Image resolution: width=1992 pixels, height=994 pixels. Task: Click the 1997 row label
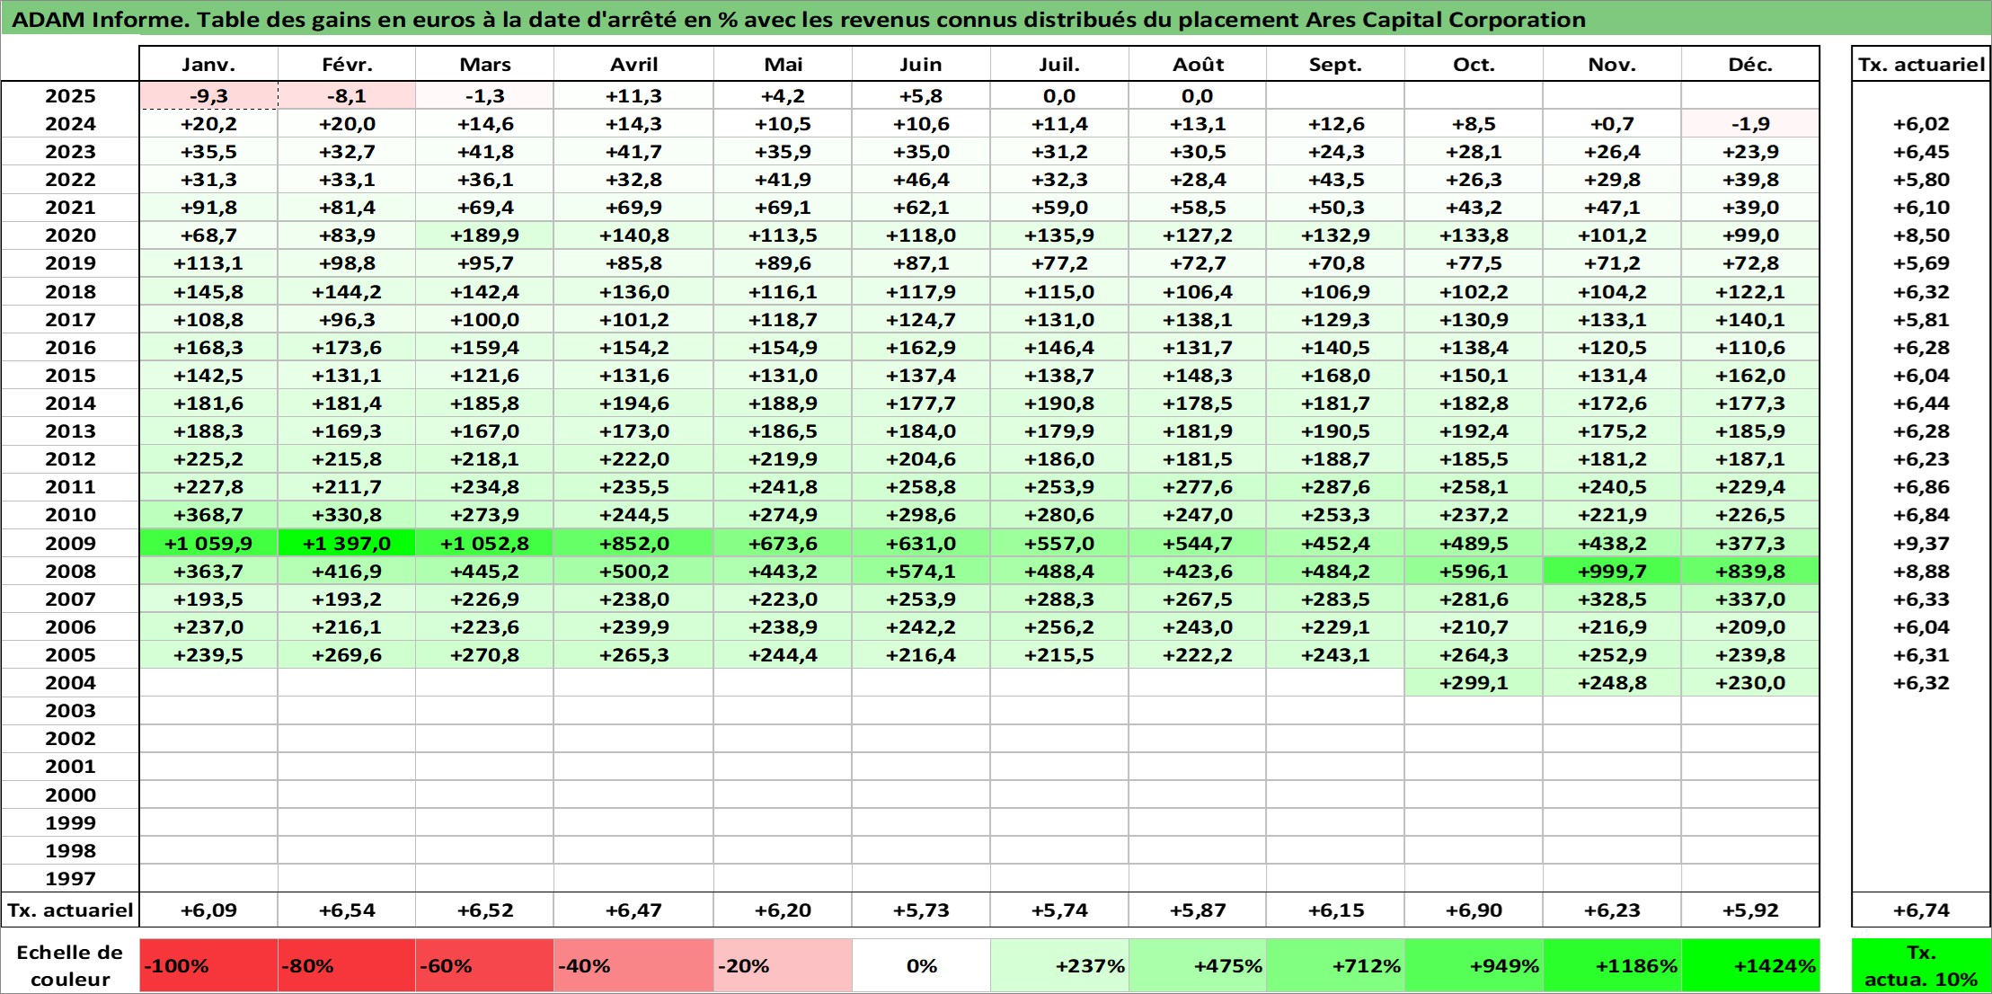(70, 879)
